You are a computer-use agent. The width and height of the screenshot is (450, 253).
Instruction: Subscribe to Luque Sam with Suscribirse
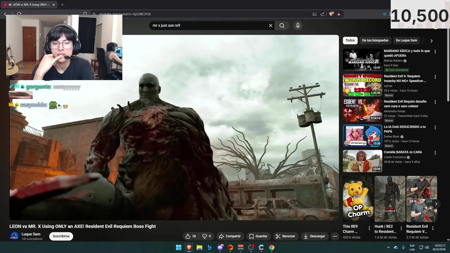(x=61, y=236)
